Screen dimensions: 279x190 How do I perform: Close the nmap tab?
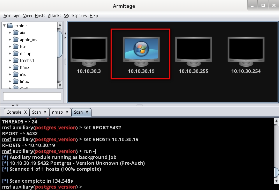[x=67, y=112]
